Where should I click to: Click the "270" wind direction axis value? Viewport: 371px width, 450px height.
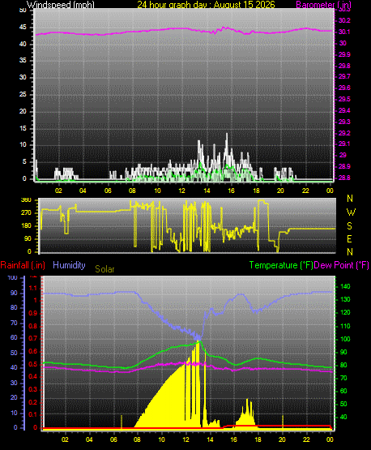click(x=26, y=213)
